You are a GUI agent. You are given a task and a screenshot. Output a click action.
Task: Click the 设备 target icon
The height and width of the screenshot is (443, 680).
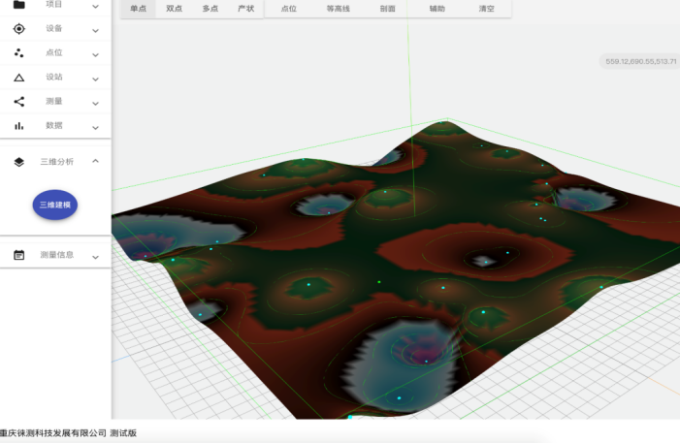18,29
